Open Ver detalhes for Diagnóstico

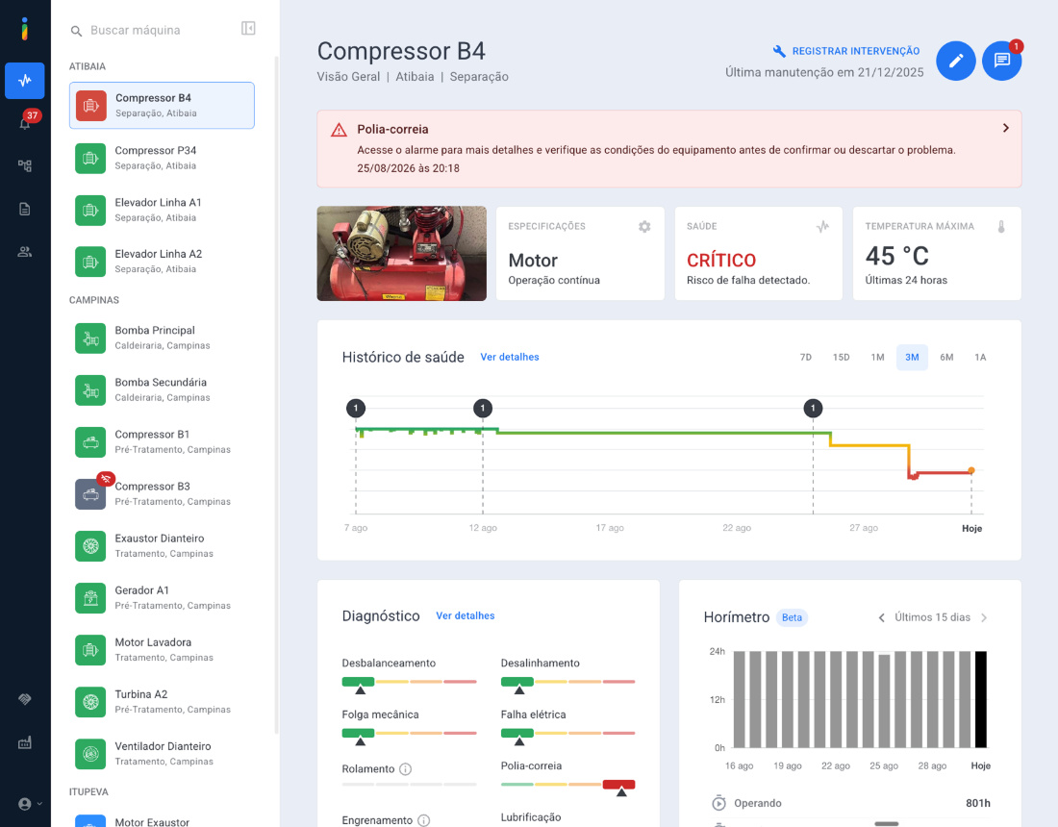click(x=465, y=615)
